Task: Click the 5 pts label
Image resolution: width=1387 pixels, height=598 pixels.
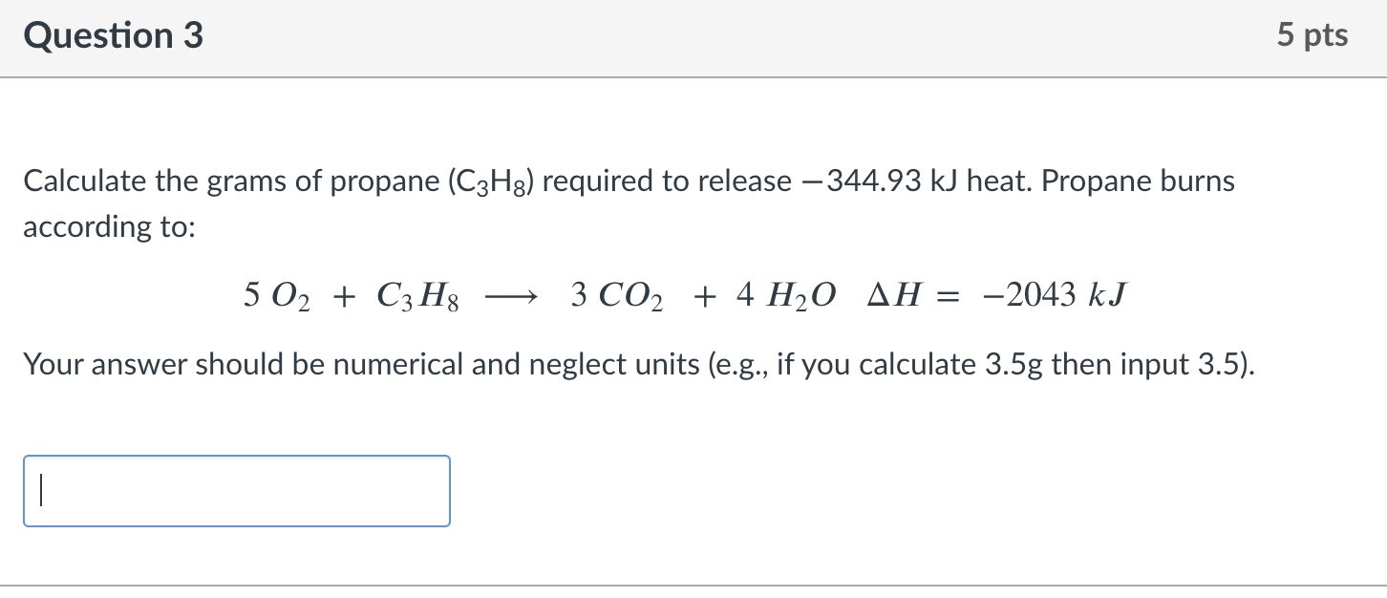Action: tap(1314, 34)
